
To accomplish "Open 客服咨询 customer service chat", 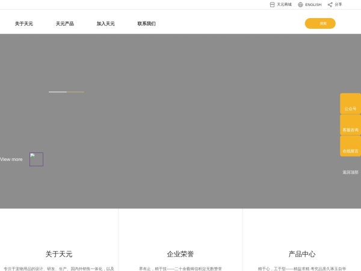I will click(x=350, y=125).
